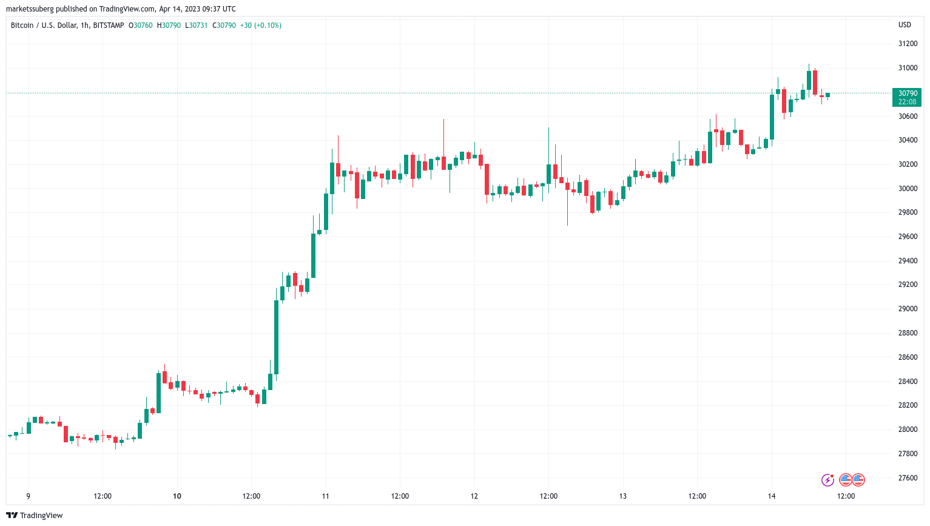Click date label 10 on the time axis
Viewport: 930px width, 526px height.
pos(177,496)
